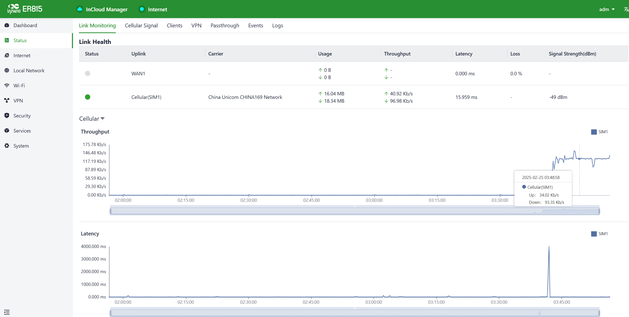This screenshot has height=317, width=629.
Task: Open the Events tab
Action: [255, 26]
